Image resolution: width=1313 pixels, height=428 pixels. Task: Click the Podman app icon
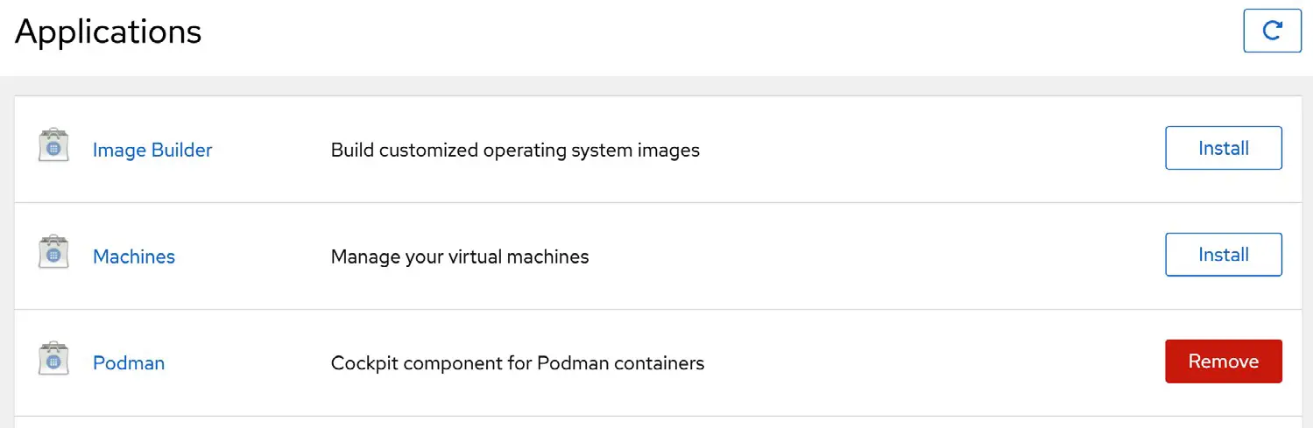53,360
